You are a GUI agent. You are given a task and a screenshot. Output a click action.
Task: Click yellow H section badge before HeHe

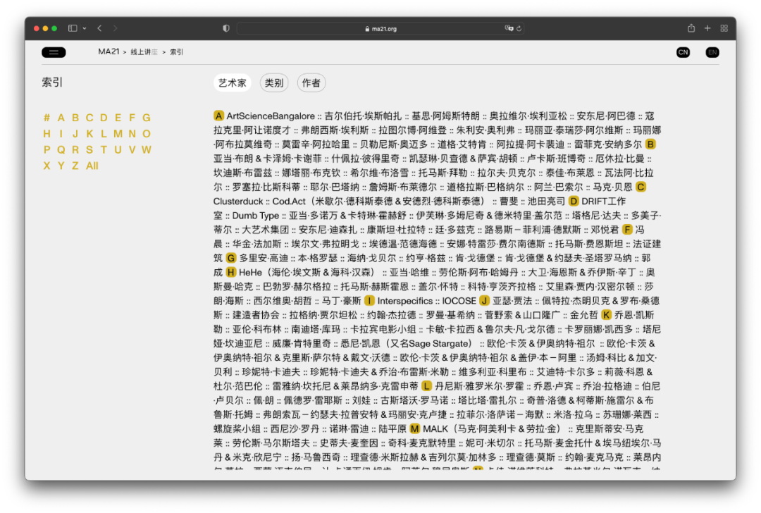click(x=232, y=272)
